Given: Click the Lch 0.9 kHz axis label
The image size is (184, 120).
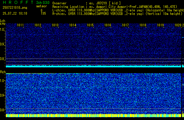Looking at the screenshot, I should point(2,44).
